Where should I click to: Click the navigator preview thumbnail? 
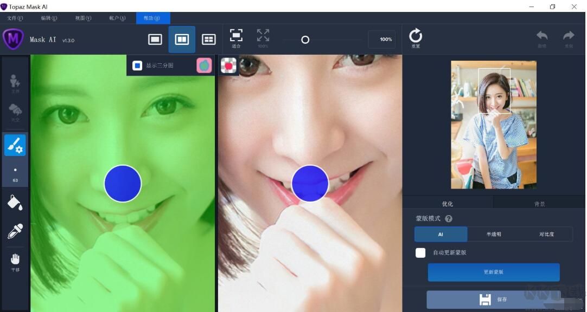pyautogui.click(x=493, y=125)
